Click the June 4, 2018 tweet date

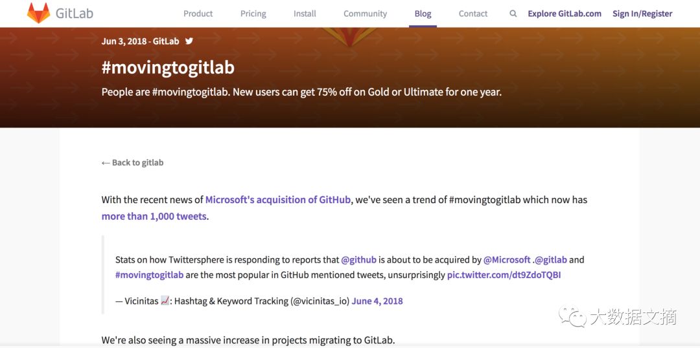point(377,301)
